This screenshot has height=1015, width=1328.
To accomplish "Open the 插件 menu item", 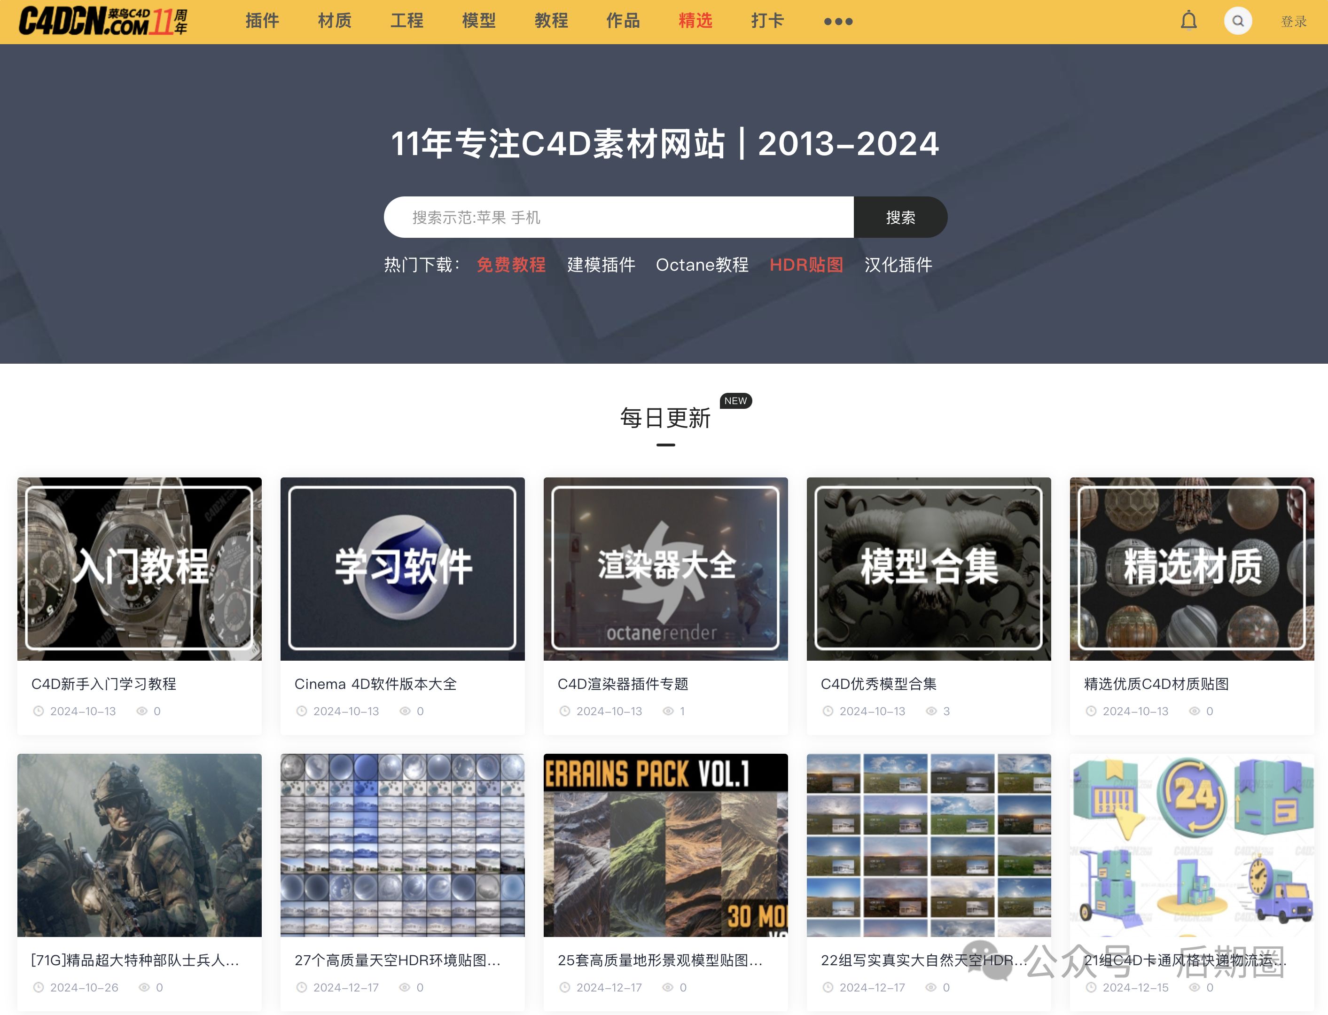I will 262,21.
